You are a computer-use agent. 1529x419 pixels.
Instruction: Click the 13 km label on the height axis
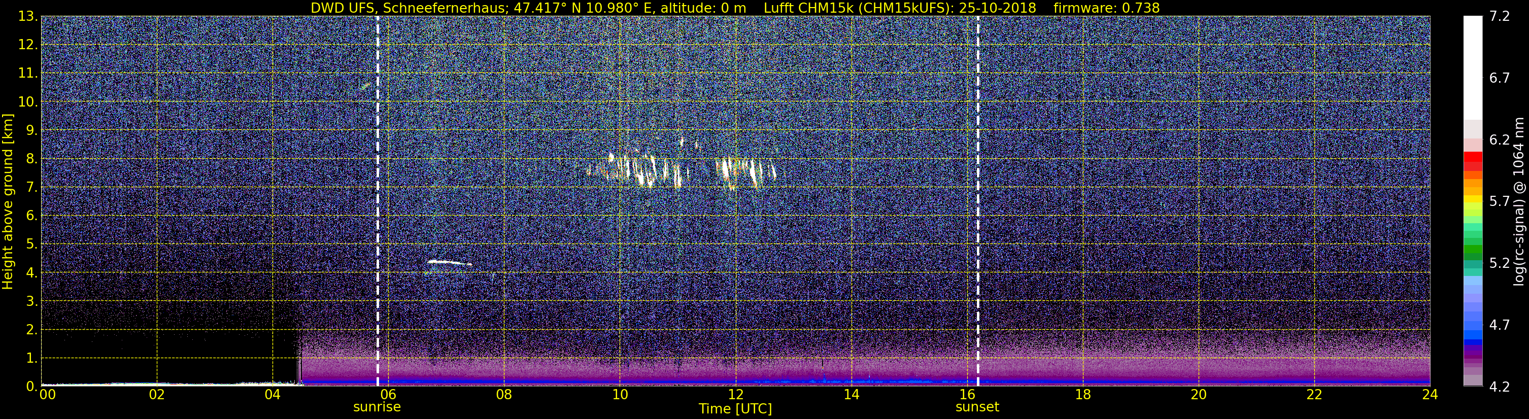point(28,17)
